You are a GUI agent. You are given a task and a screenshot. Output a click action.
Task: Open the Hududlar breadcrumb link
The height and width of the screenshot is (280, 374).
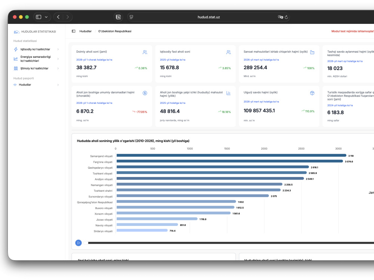[x=85, y=31]
